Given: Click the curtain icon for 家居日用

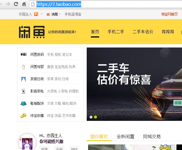Looking at the screenshot, I should [24, 79].
